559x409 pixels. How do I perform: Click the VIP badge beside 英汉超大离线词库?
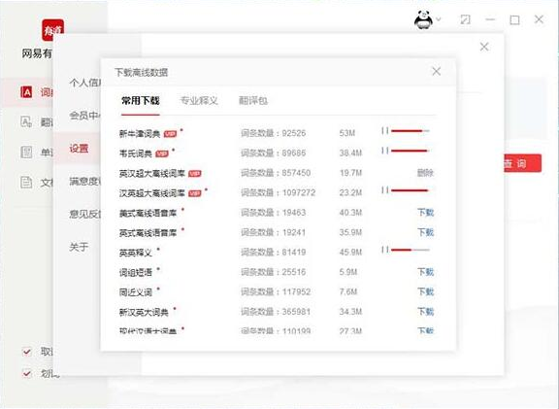[195, 174]
